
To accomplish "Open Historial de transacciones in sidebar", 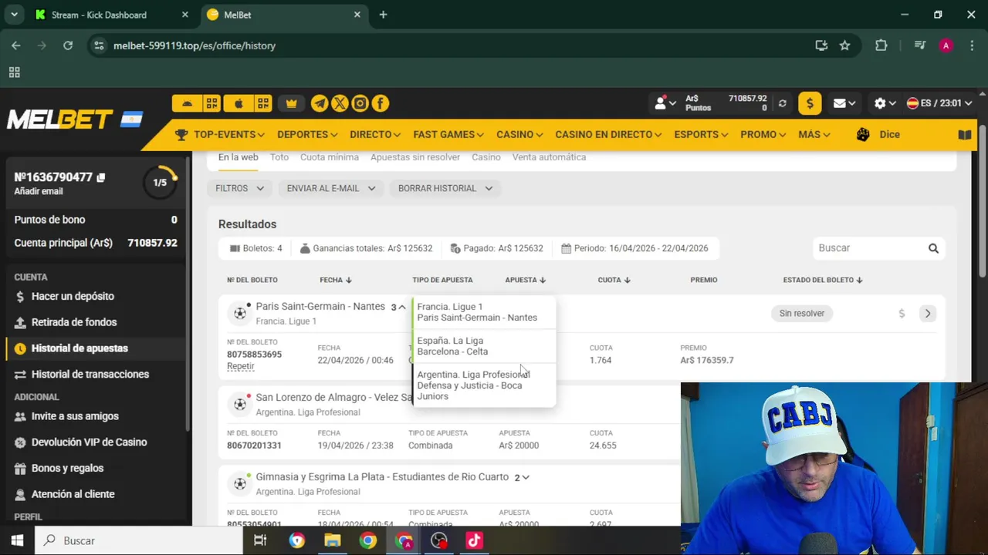I will tap(90, 375).
